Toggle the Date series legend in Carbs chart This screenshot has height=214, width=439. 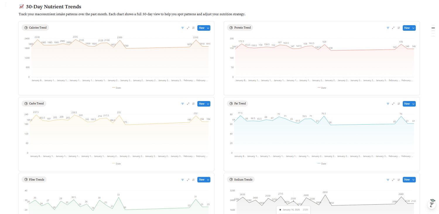[x=116, y=163]
